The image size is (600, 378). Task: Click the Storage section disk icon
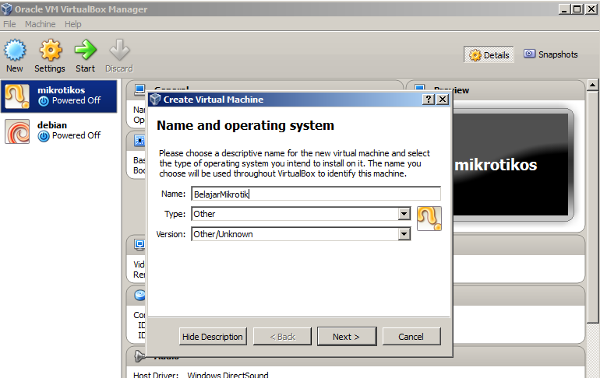tap(140, 295)
